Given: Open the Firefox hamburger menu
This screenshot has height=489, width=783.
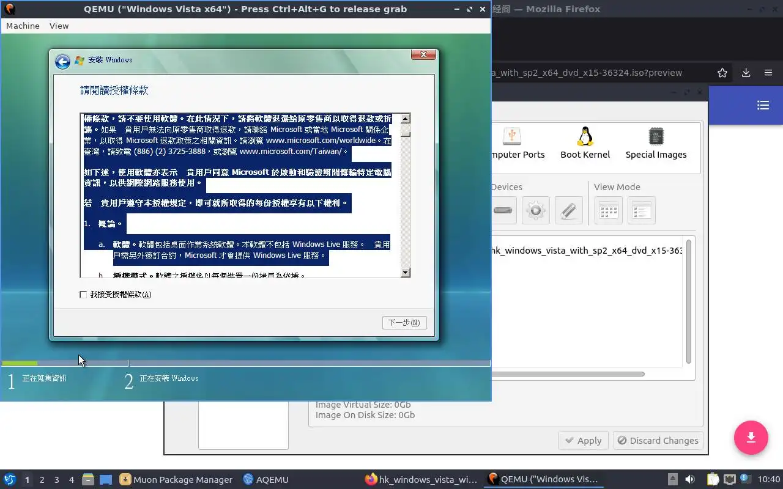Looking at the screenshot, I should [x=768, y=73].
